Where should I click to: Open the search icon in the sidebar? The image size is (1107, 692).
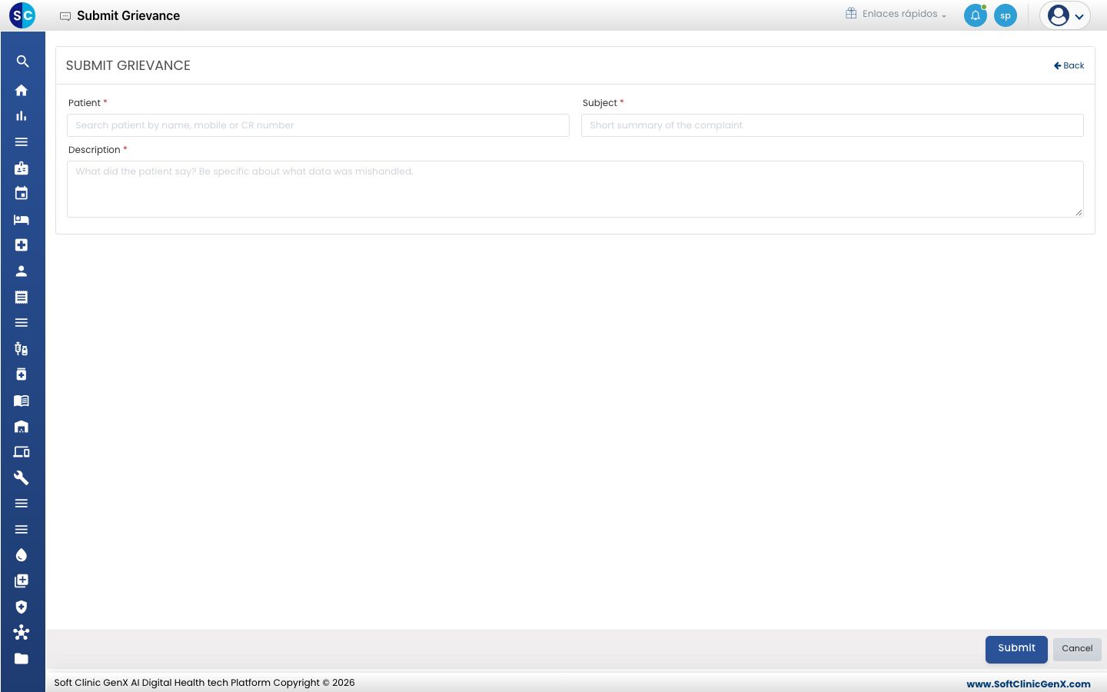point(22,62)
